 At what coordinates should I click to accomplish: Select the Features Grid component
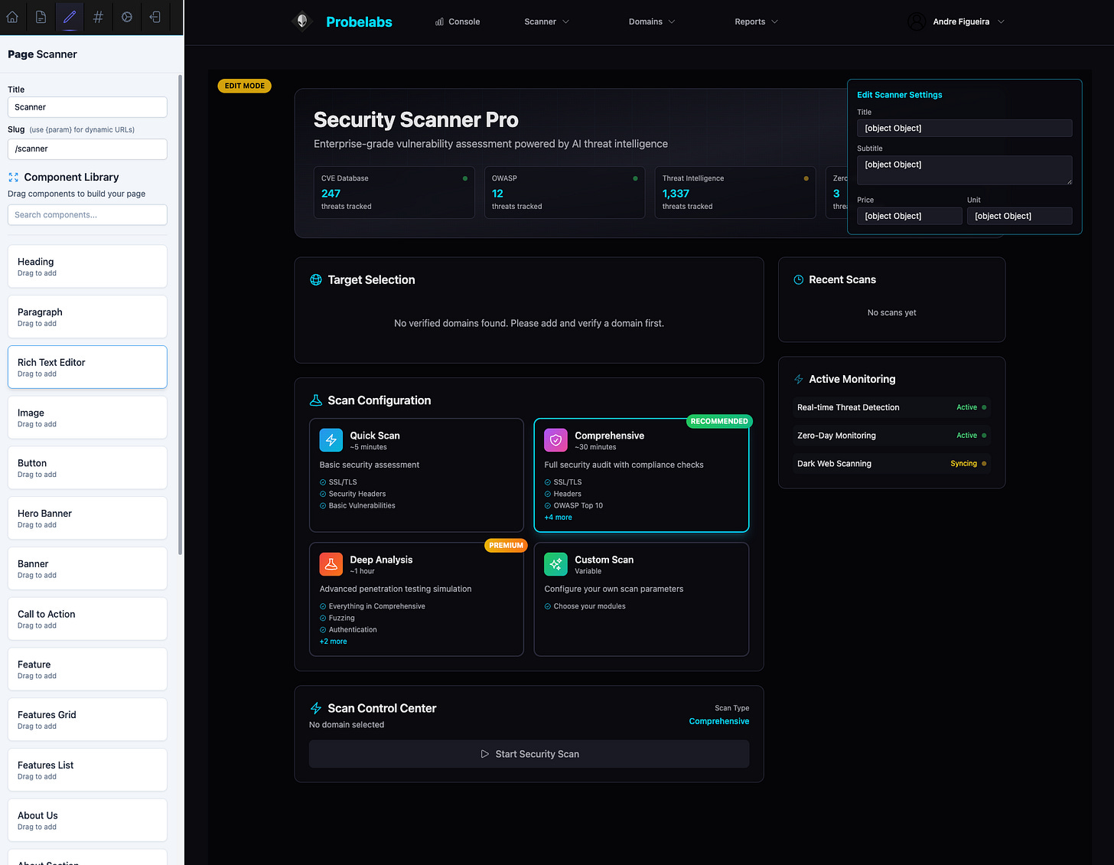pyautogui.click(x=87, y=720)
